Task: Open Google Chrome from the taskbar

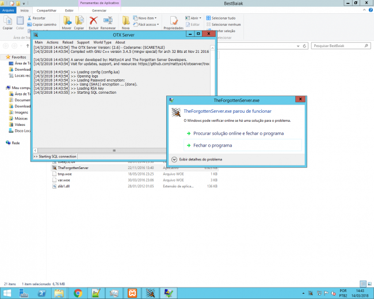Action: (x=78, y=293)
